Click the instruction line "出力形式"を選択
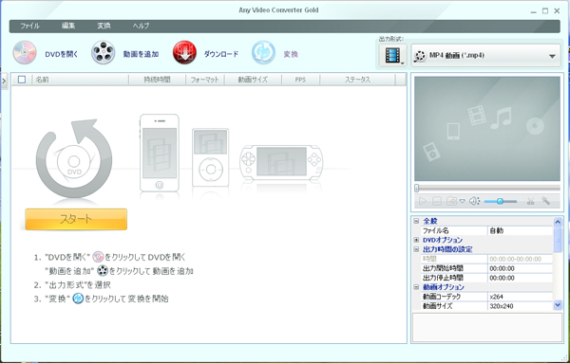The height and width of the screenshot is (363, 570). (77, 285)
